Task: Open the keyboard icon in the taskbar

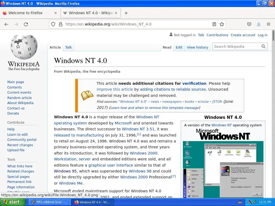Action: pos(240,202)
